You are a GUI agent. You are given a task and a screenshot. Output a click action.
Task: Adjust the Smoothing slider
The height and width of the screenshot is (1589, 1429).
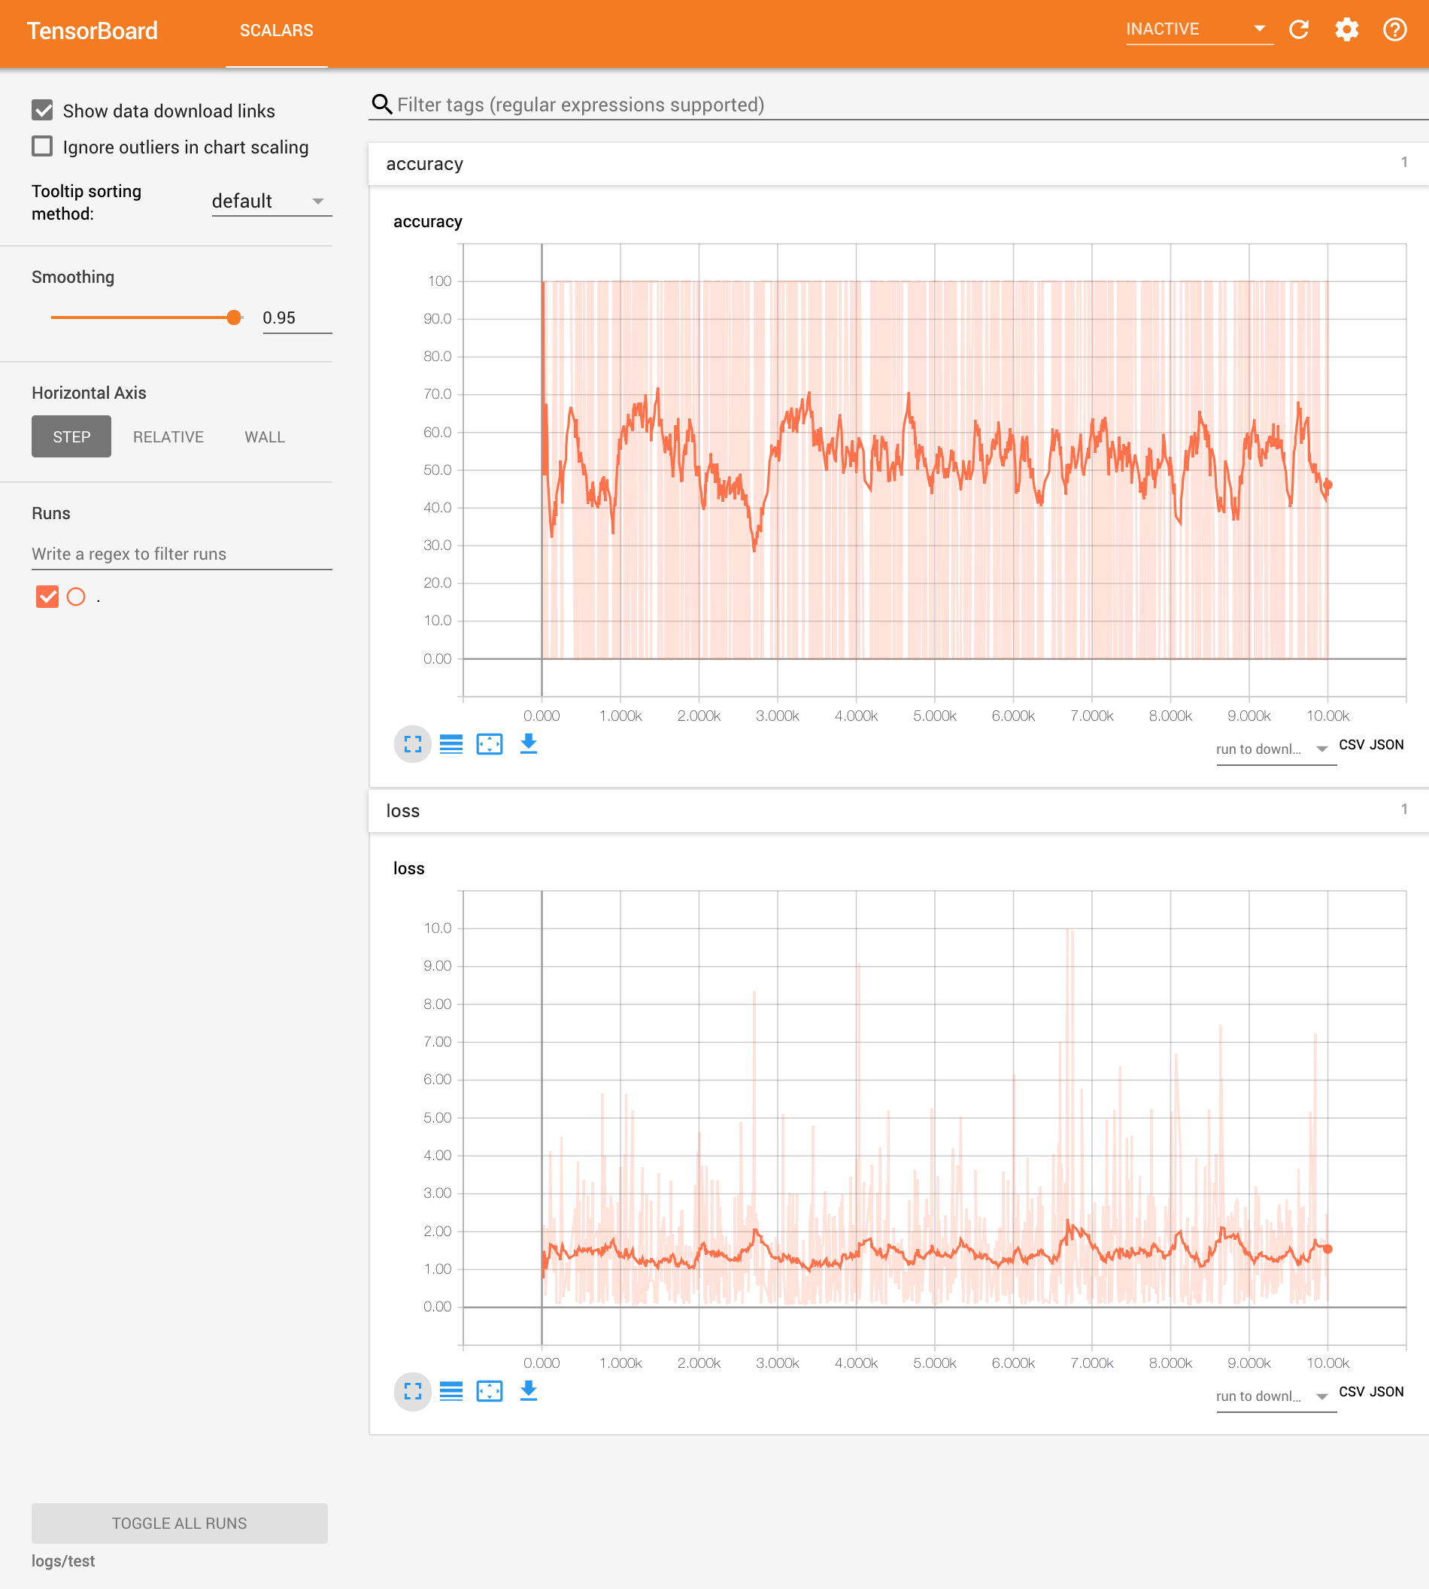click(234, 317)
